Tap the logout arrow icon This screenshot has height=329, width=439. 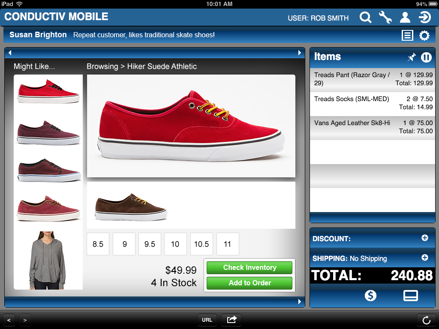pyautogui.click(x=424, y=18)
